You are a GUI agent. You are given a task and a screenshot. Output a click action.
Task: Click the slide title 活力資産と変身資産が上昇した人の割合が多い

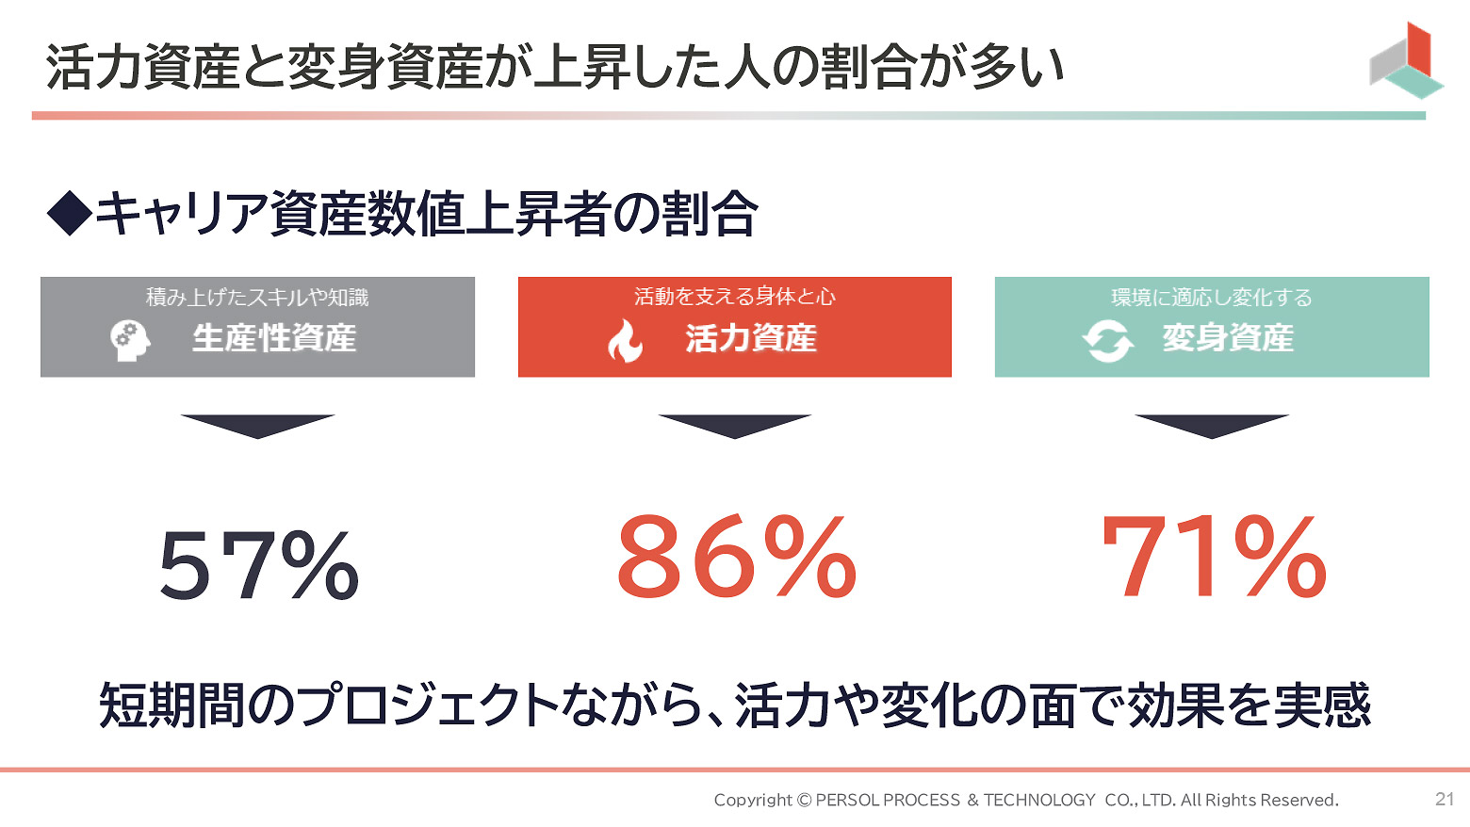coord(555,68)
